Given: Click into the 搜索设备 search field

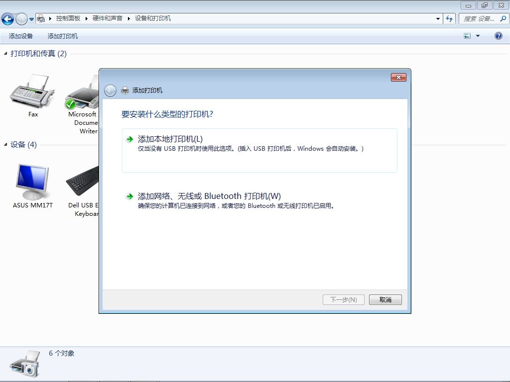Looking at the screenshot, I should coord(479,19).
